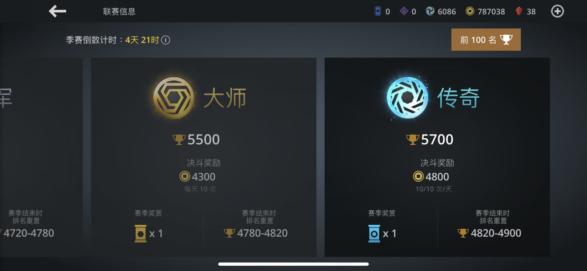Tap the 大师 season reward gold pack
Viewport: 587px width, 271px height.
[x=141, y=233]
